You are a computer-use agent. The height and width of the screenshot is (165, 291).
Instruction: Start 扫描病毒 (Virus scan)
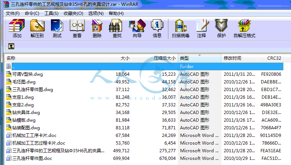(x=180, y=25)
